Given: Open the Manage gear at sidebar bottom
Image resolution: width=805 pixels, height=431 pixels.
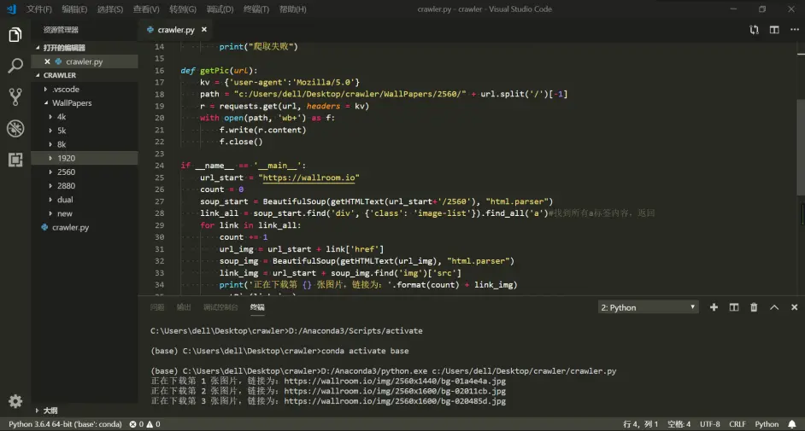Looking at the screenshot, I should 15,401.
